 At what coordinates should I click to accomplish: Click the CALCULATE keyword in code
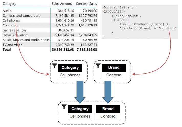click(x=112, y=12)
